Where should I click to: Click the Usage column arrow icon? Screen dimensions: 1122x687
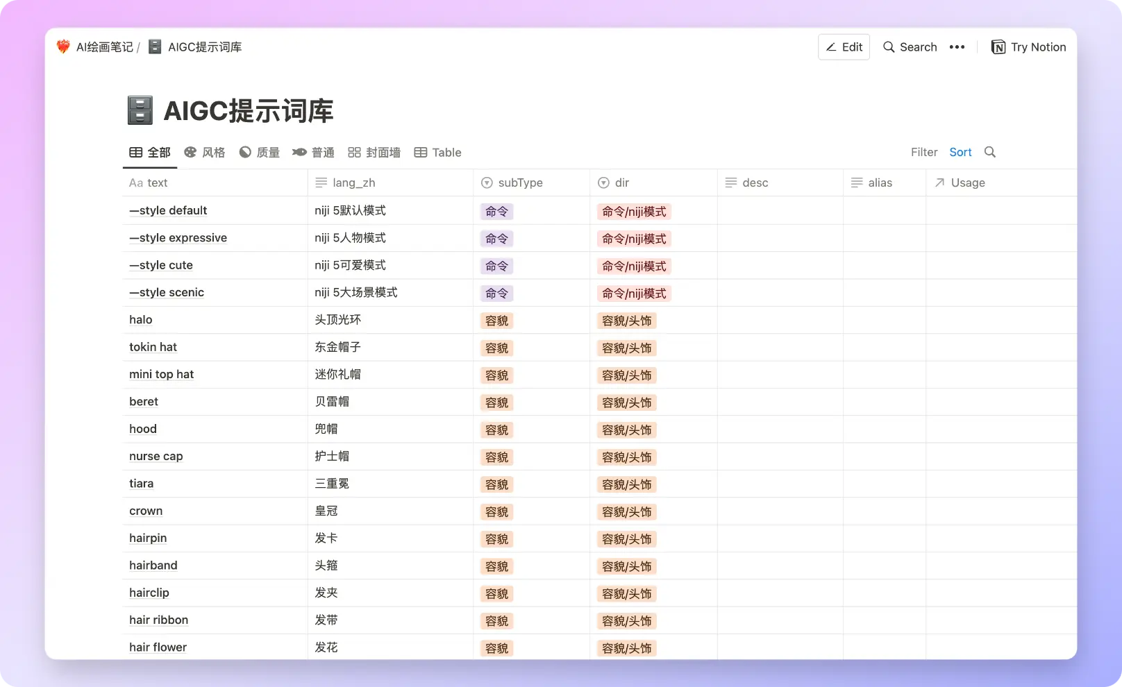[x=939, y=183]
